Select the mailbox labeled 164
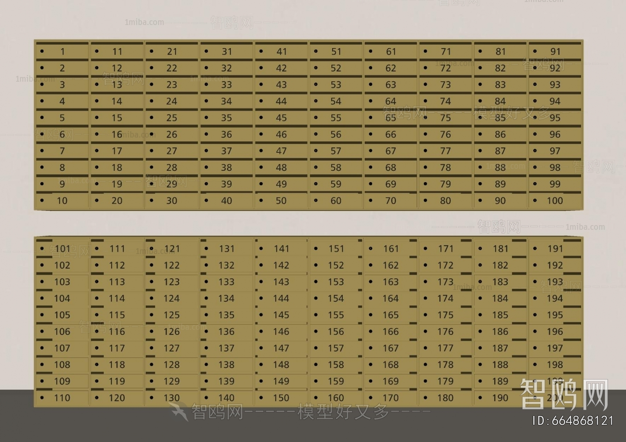This screenshot has height=442, width=626. coord(390,299)
